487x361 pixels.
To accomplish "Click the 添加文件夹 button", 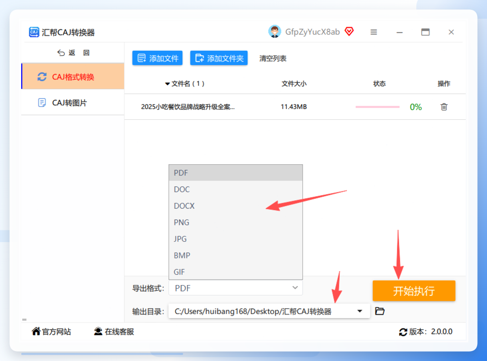I will [x=219, y=58].
